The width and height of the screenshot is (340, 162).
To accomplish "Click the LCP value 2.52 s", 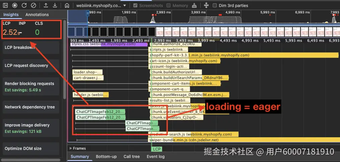I will pos(11,32).
